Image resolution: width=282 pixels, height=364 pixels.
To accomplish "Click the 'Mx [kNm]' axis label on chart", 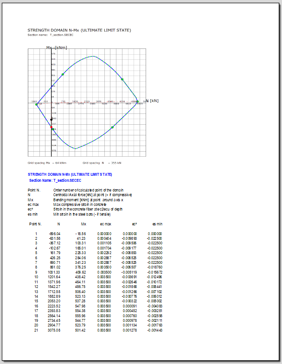I will pyautogui.click(x=57, y=48).
